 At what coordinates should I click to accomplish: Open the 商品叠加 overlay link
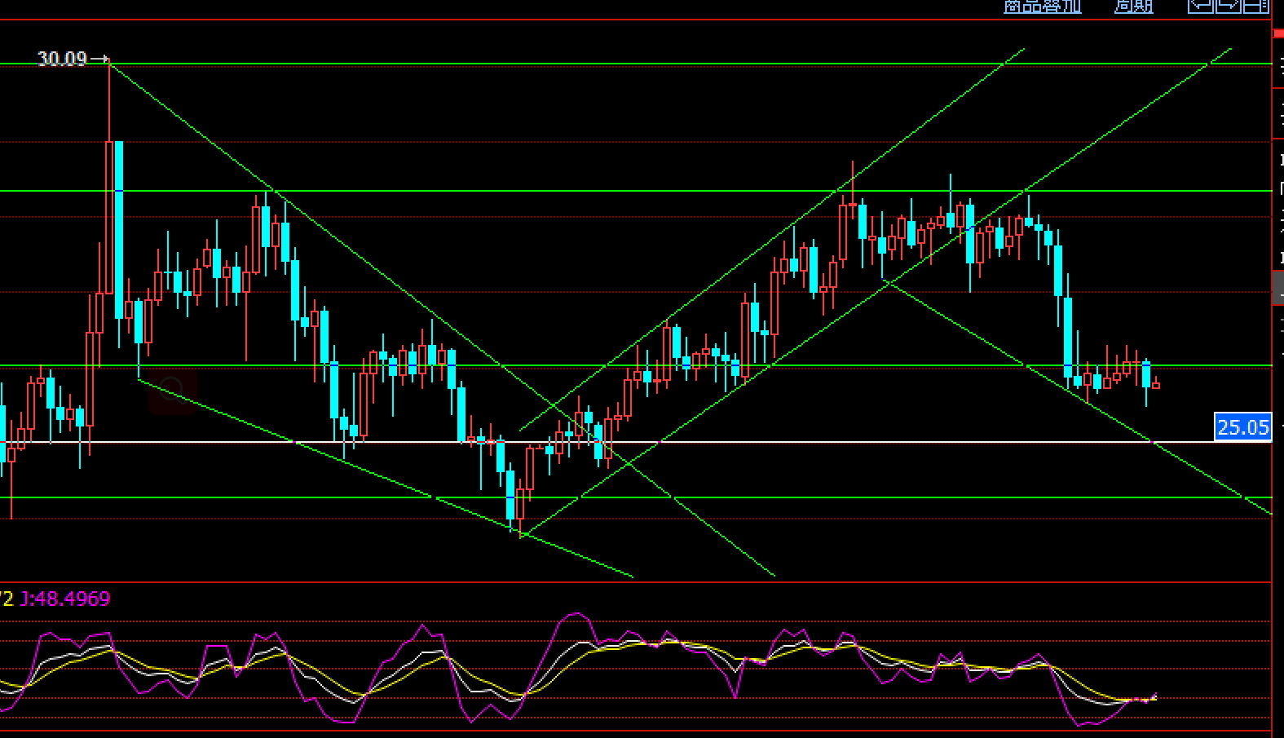1043,7
